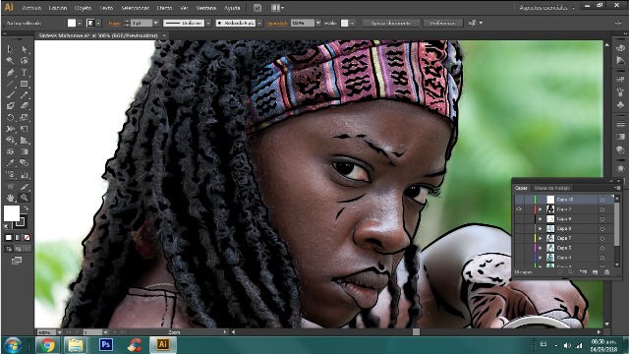Delete selected layer with trash icon
This screenshot has height=354, width=629.
pos(606,272)
